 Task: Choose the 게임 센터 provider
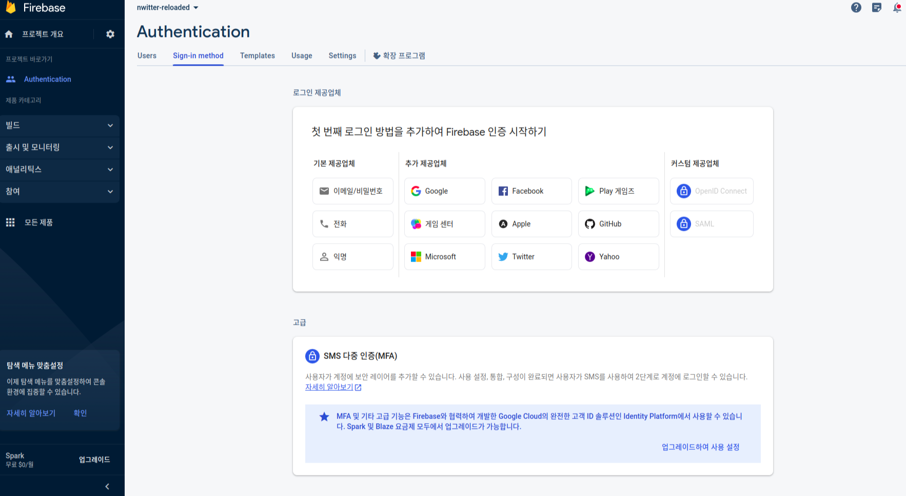[x=445, y=224]
